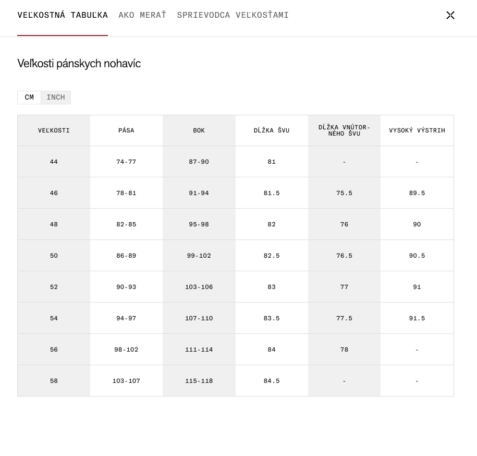Image resolution: width=477 pixels, height=456 pixels.
Task: Click size 58 in the size column
Action: click(54, 381)
